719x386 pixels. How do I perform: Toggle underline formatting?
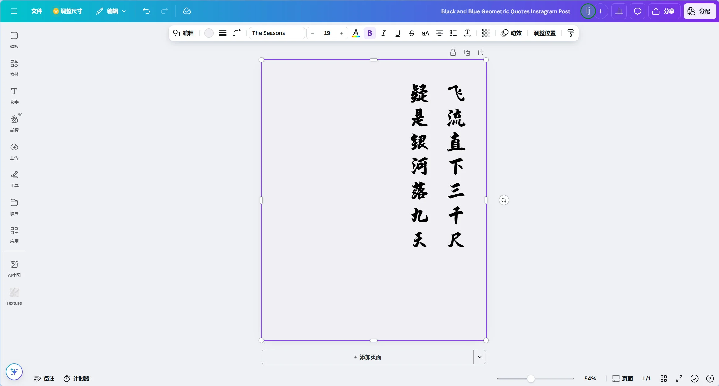[x=398, y=33]
